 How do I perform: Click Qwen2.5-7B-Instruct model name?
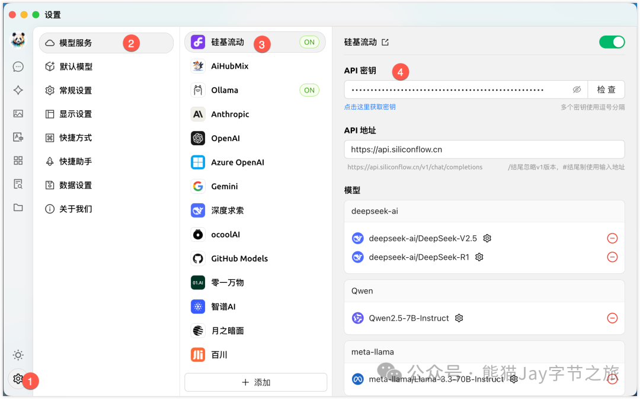point(409,318)
